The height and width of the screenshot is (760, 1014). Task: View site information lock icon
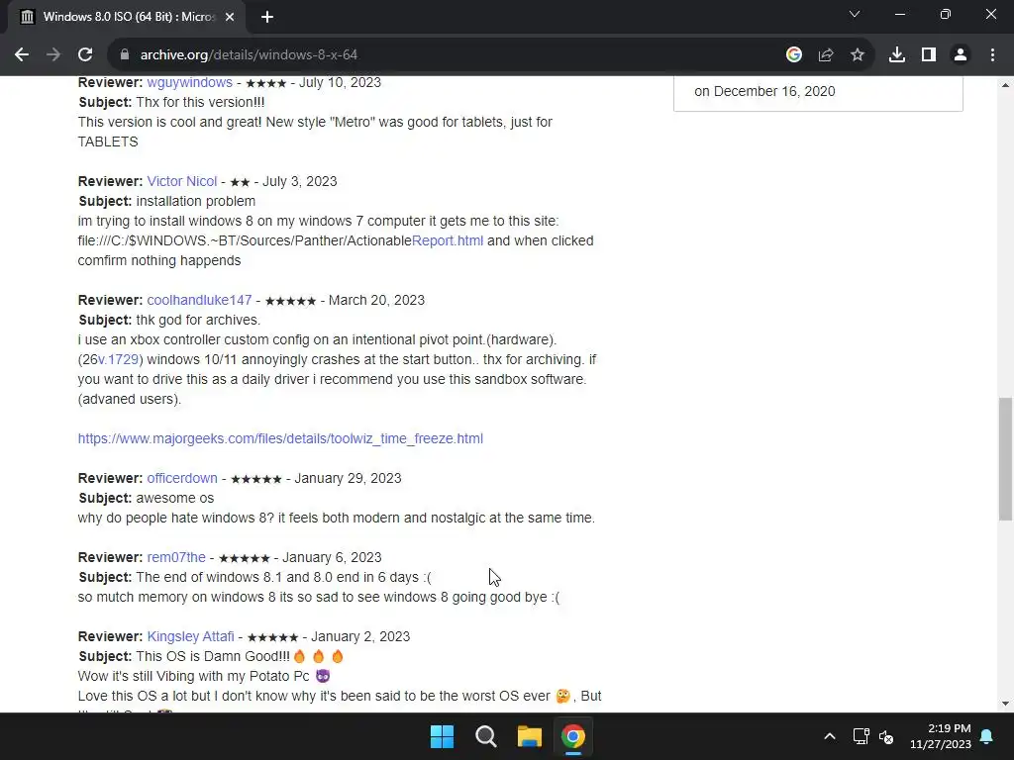tap(125, 55)
